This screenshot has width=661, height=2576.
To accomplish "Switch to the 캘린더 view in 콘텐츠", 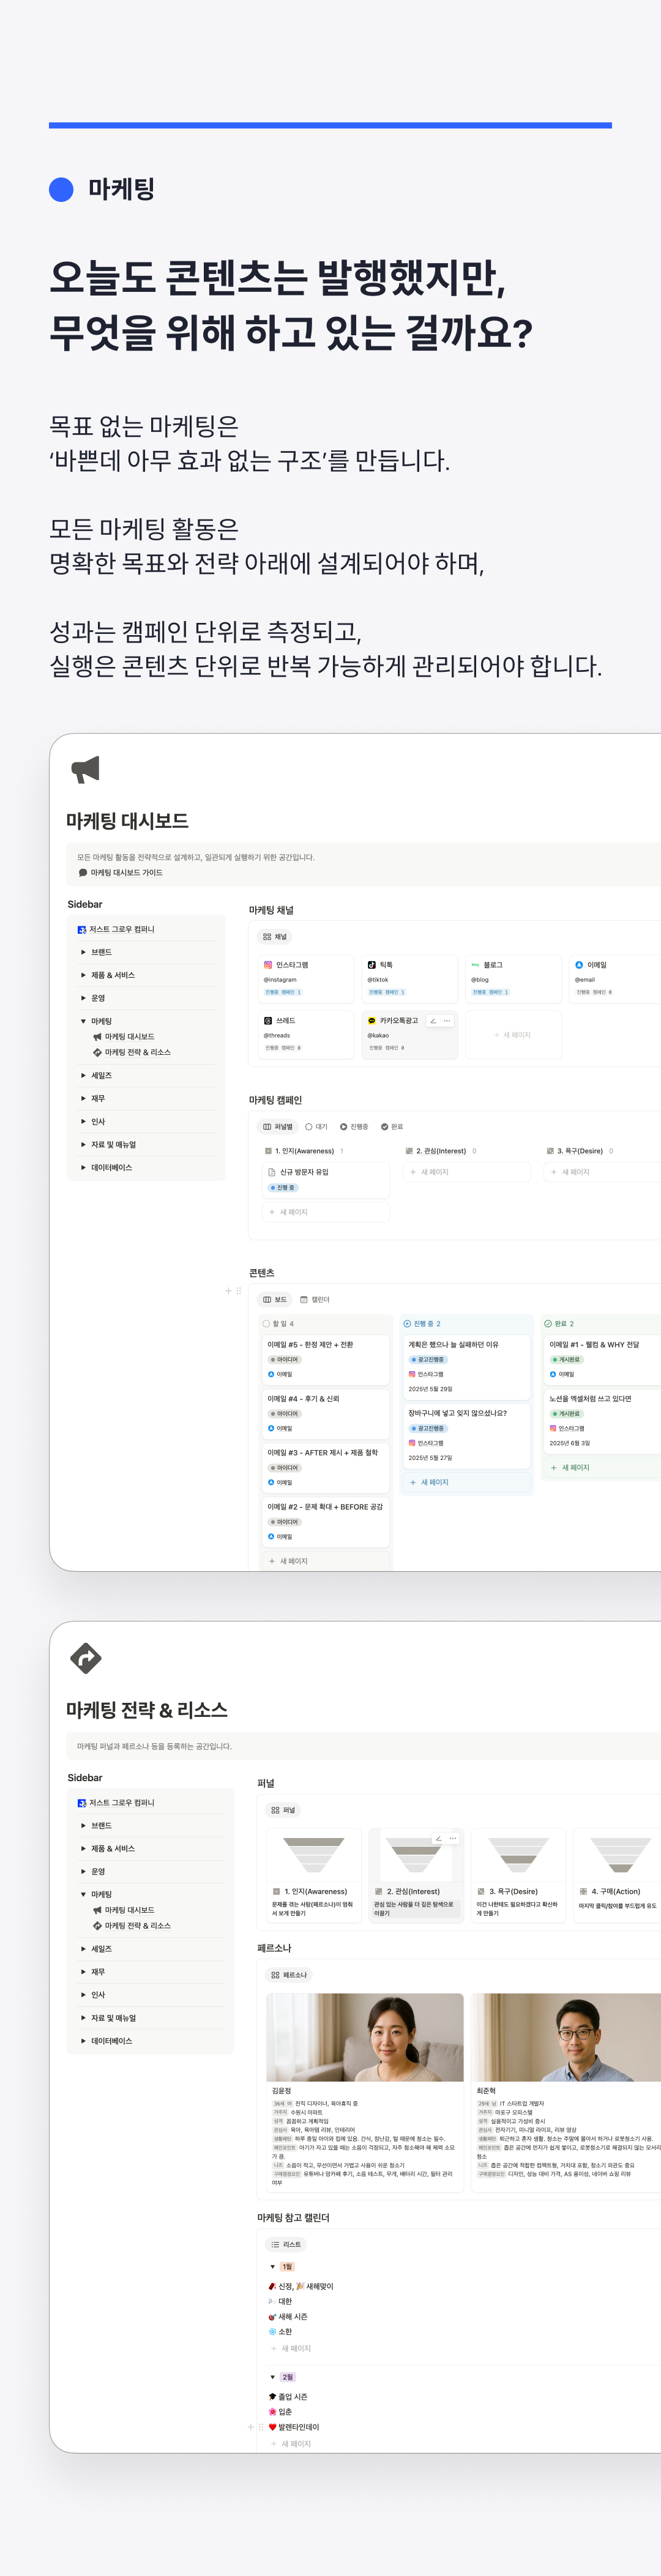I will coord(314,1300).
